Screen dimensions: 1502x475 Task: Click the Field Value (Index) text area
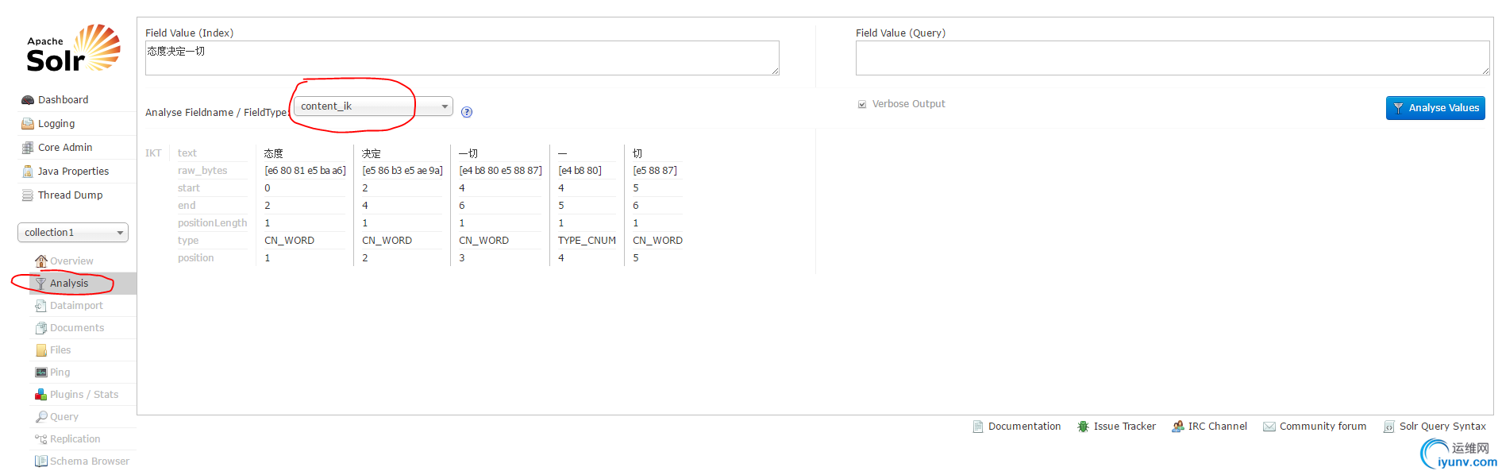click(x=461, y=58)
